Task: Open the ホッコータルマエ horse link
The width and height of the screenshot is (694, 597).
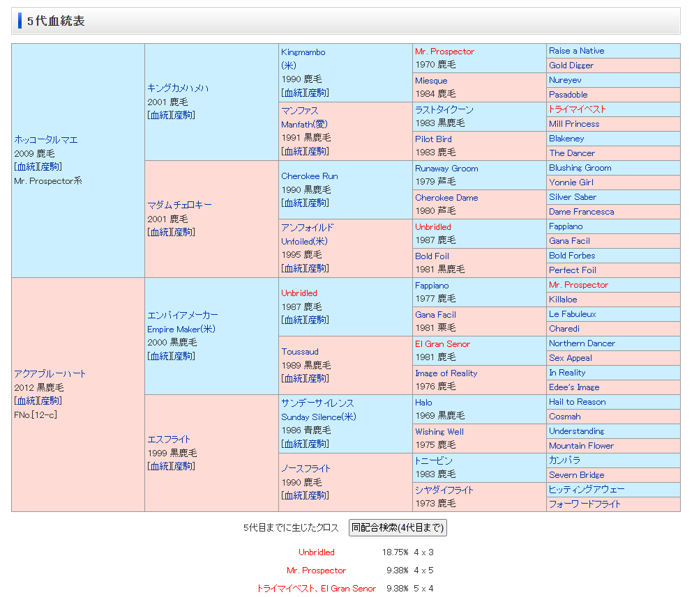Action: [x=46, y=139]
